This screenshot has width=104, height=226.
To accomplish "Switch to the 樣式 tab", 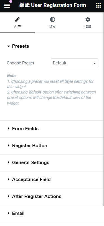I will coord(52,23).
